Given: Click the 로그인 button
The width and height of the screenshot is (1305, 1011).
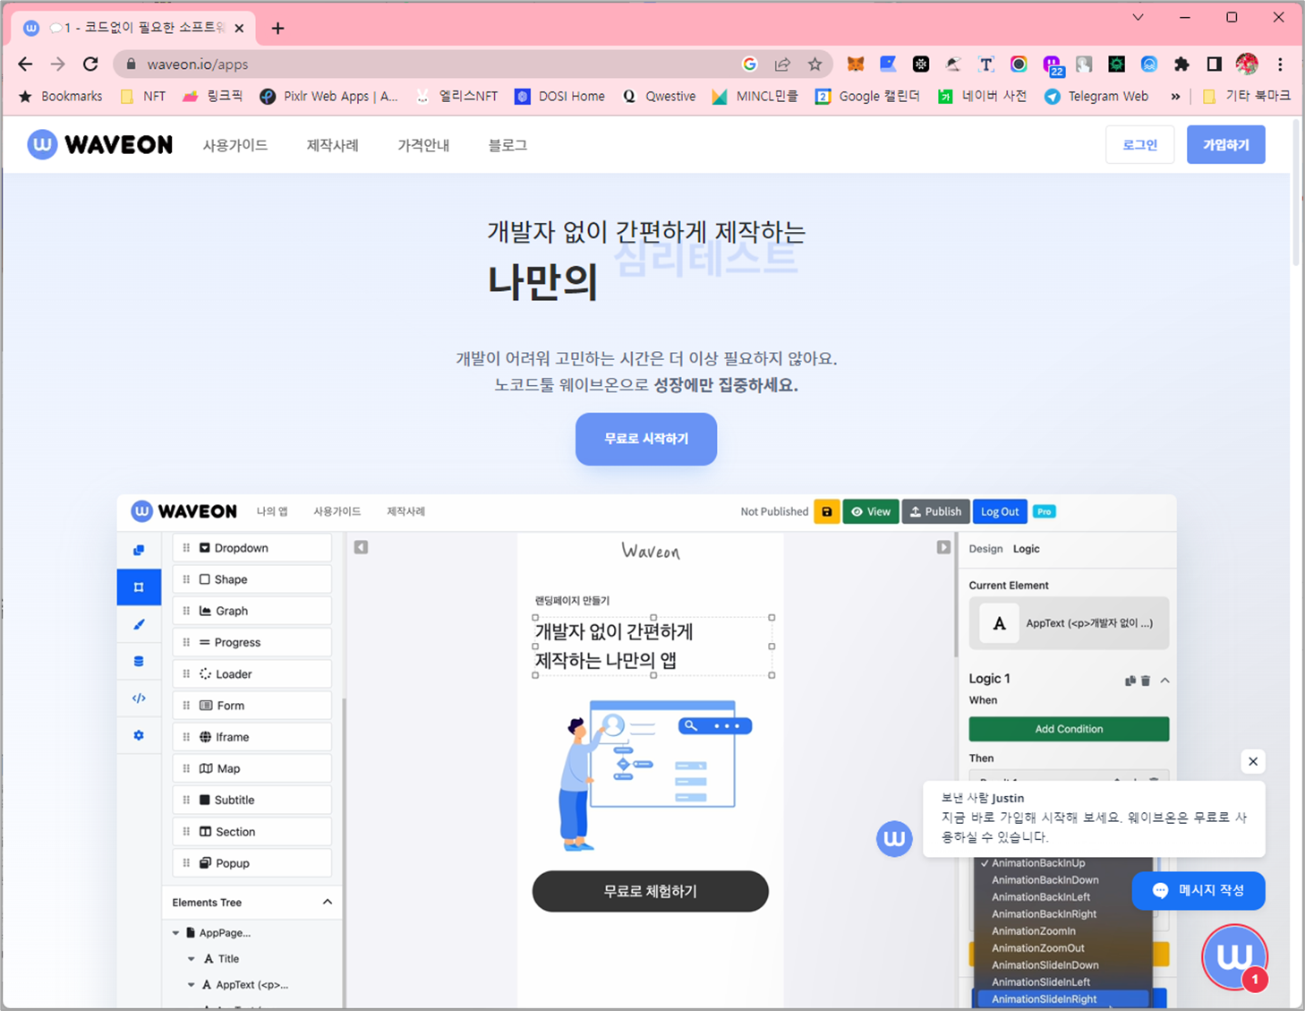Looking at the screenshot, I should (1140, 145).
